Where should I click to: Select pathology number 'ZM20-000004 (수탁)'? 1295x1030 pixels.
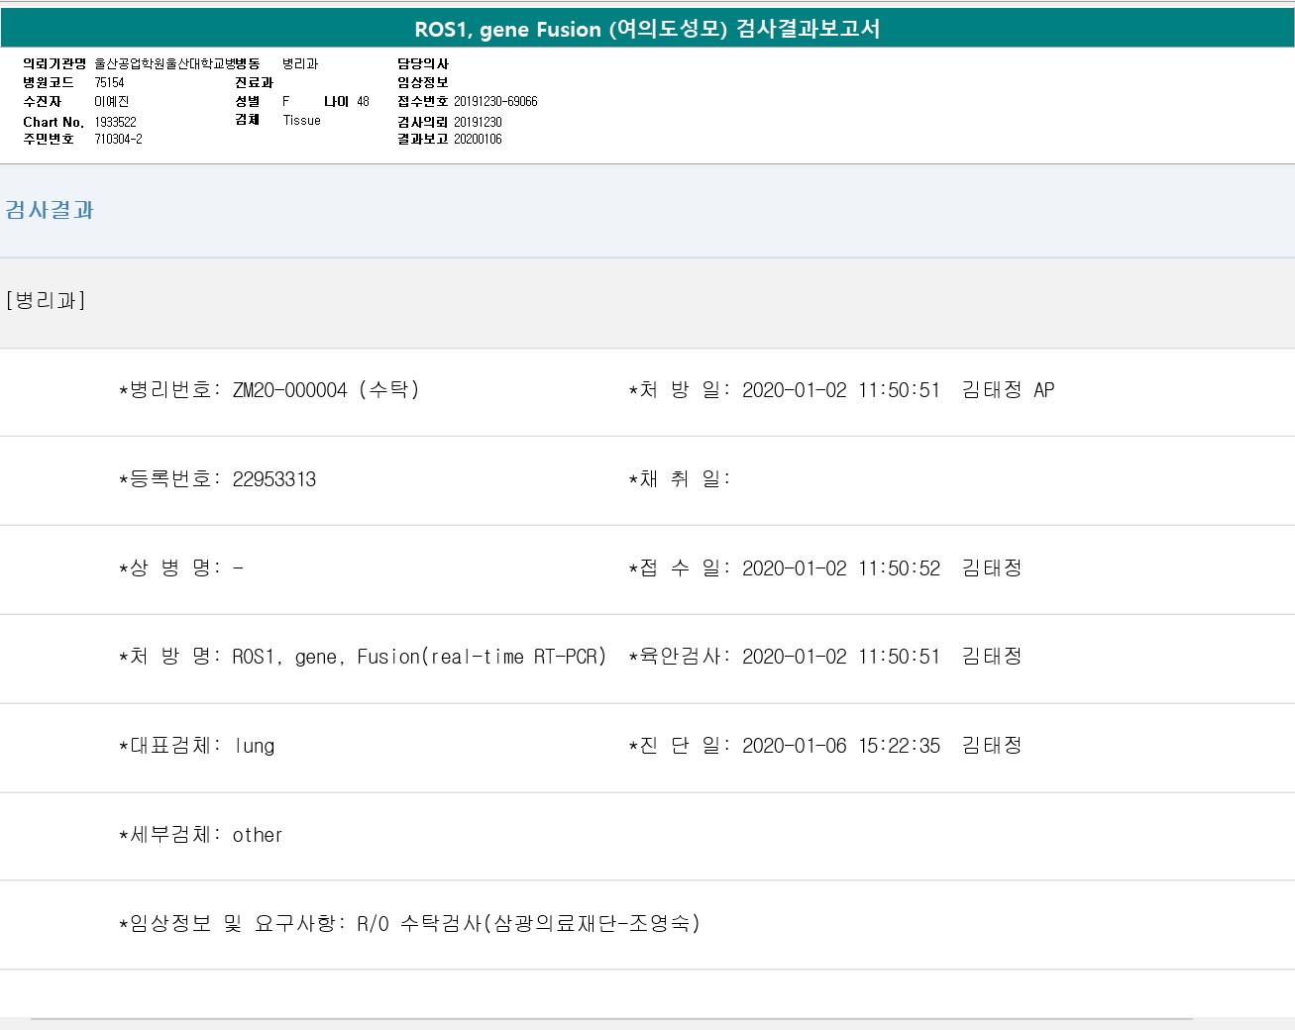pyautogui.click(x=326, y=390)
